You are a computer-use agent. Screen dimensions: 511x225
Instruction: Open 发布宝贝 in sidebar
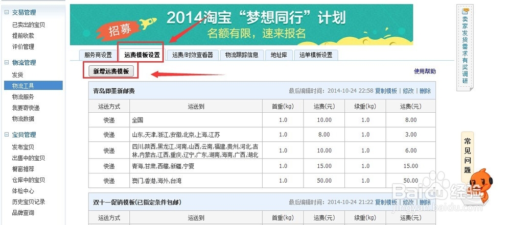point(23,147)
